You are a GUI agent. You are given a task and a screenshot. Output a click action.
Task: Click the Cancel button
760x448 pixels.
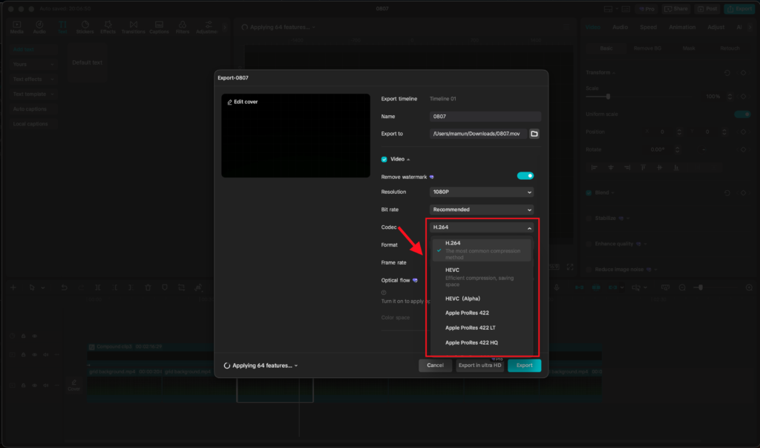(x=435, y=366)
